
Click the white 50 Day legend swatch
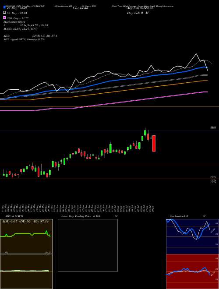point(4,13)
